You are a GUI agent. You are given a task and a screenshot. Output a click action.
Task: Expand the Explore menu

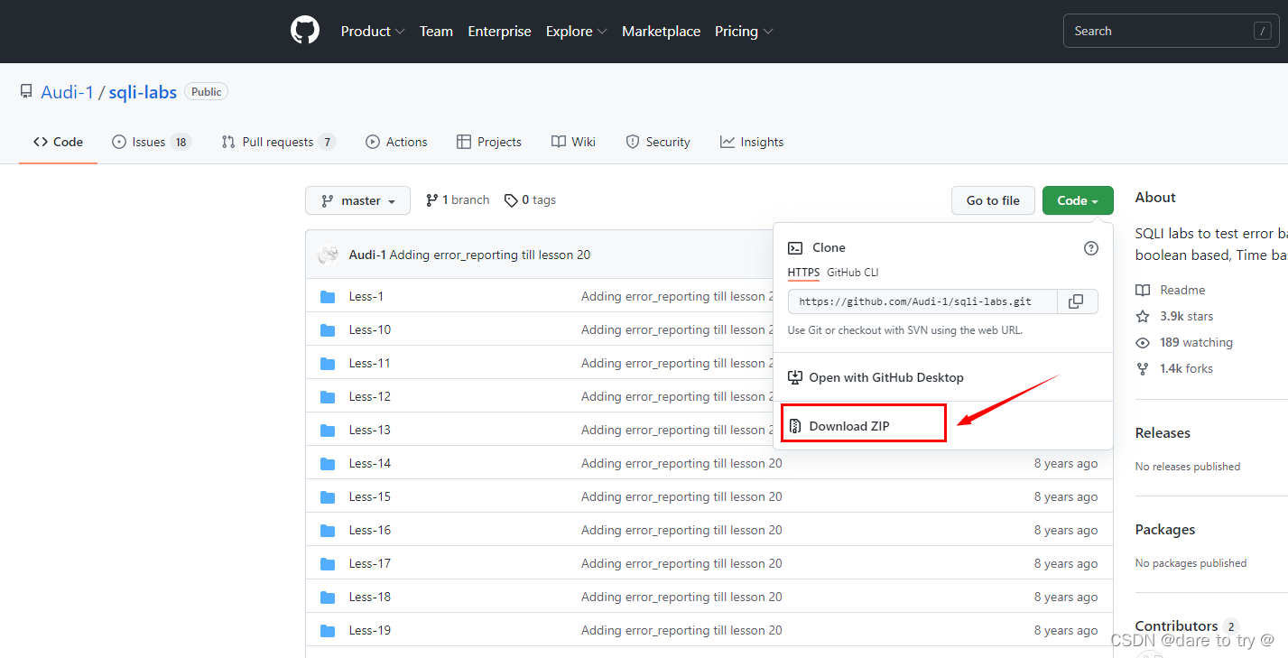576,31
